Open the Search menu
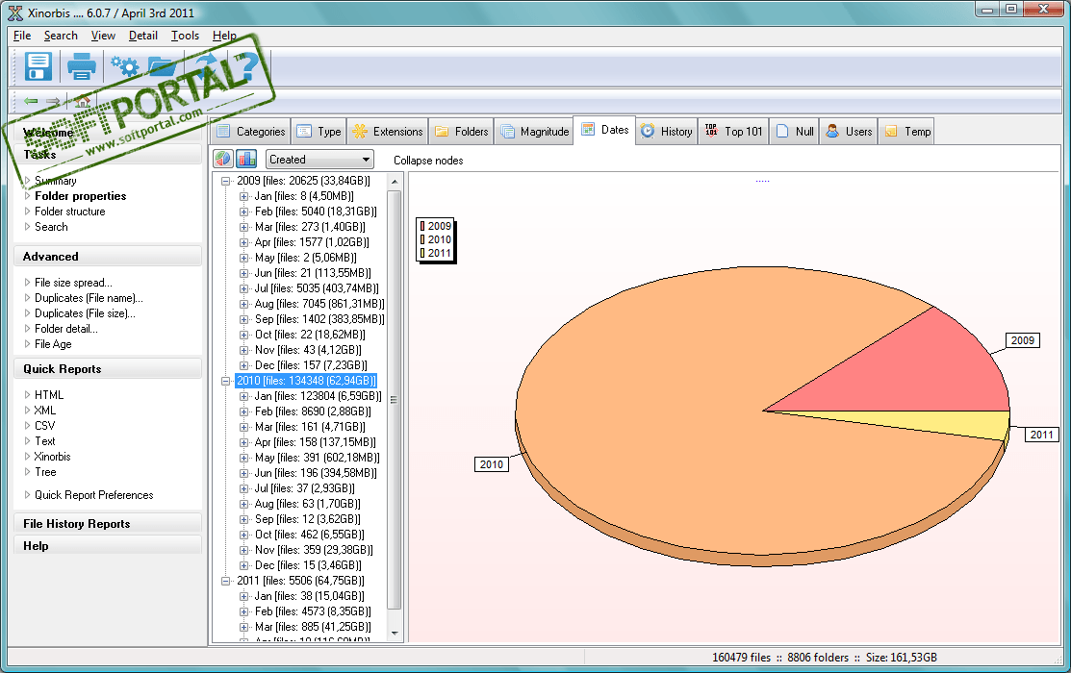This screenshot has width=1071, height=673. coord(61,36)
